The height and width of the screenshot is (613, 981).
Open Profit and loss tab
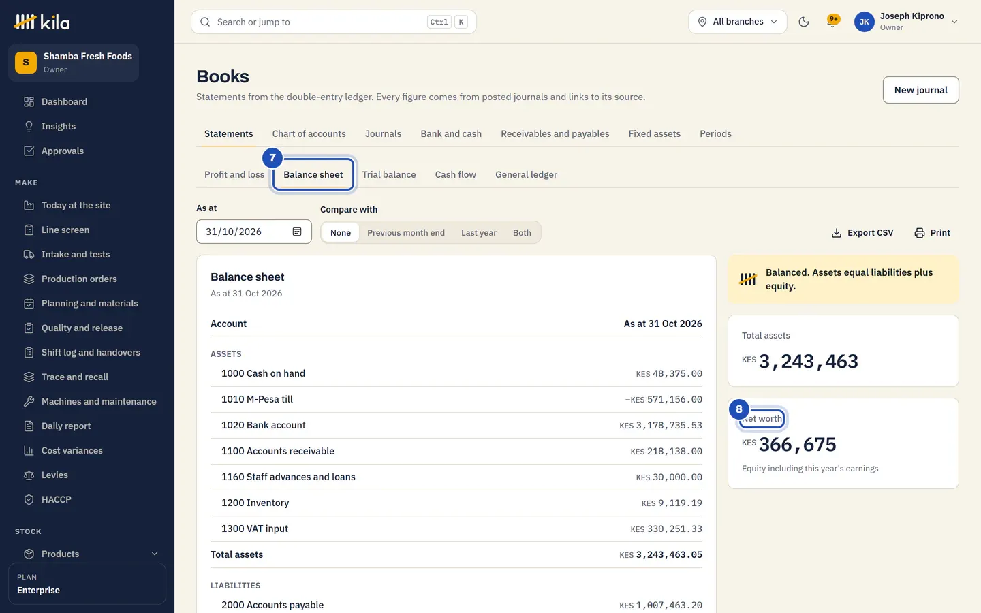(234, 175)
